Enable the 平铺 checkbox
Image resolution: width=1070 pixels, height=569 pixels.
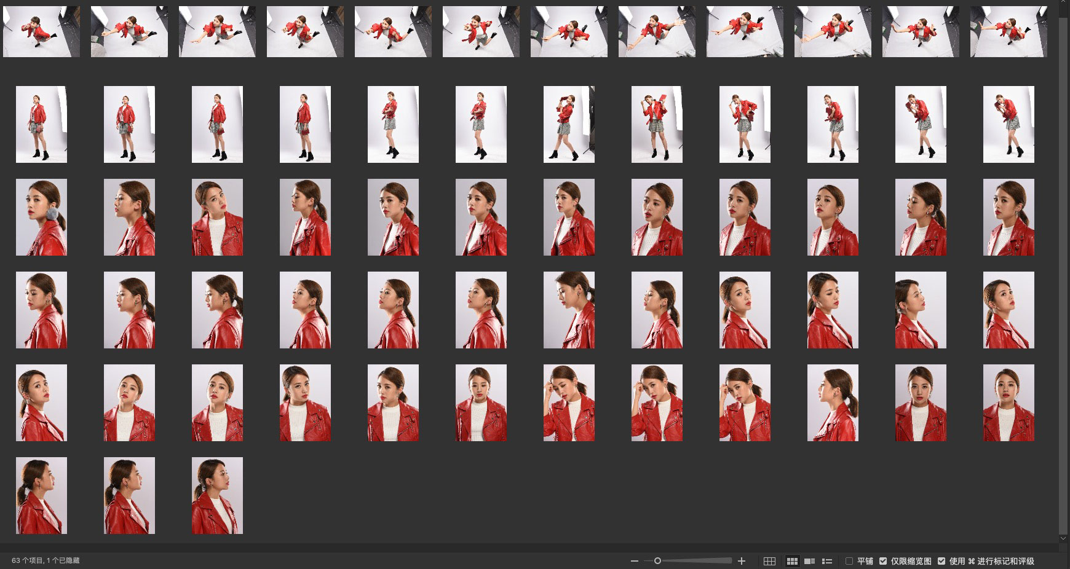(x=849, y=561)
